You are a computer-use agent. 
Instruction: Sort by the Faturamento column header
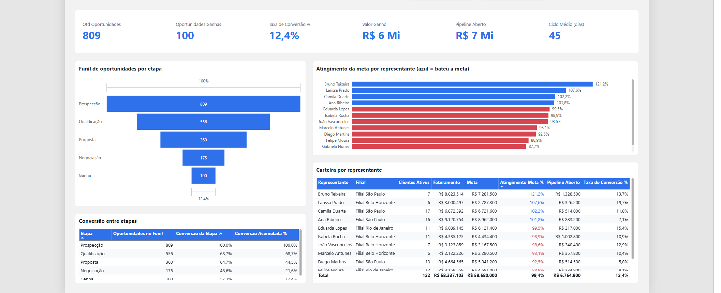pos(446,183)
